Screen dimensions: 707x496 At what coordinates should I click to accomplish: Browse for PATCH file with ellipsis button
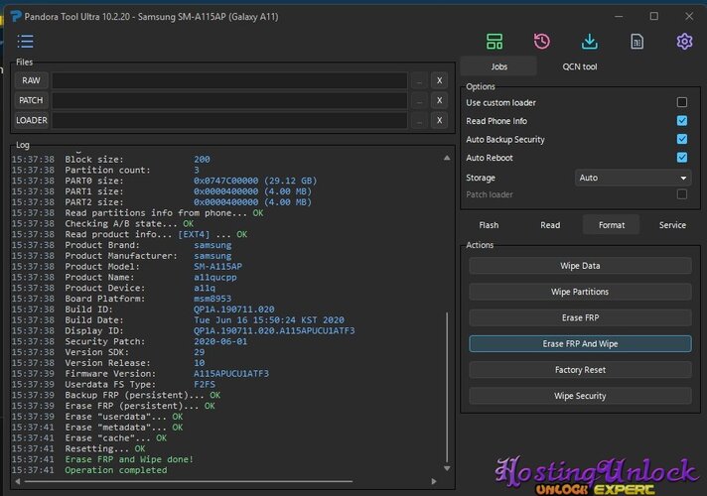click(419, 100)
